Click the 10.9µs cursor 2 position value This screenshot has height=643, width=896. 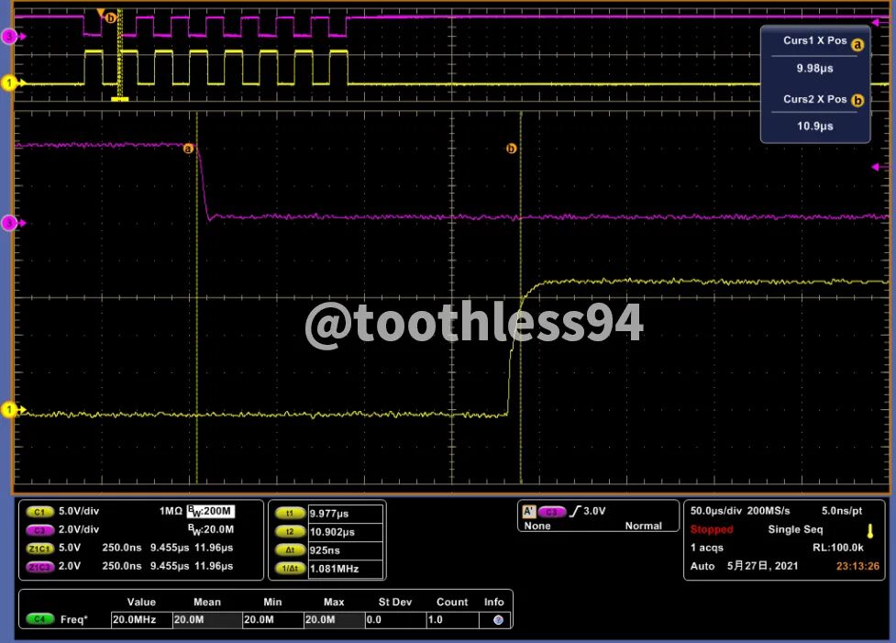(815, 126)
